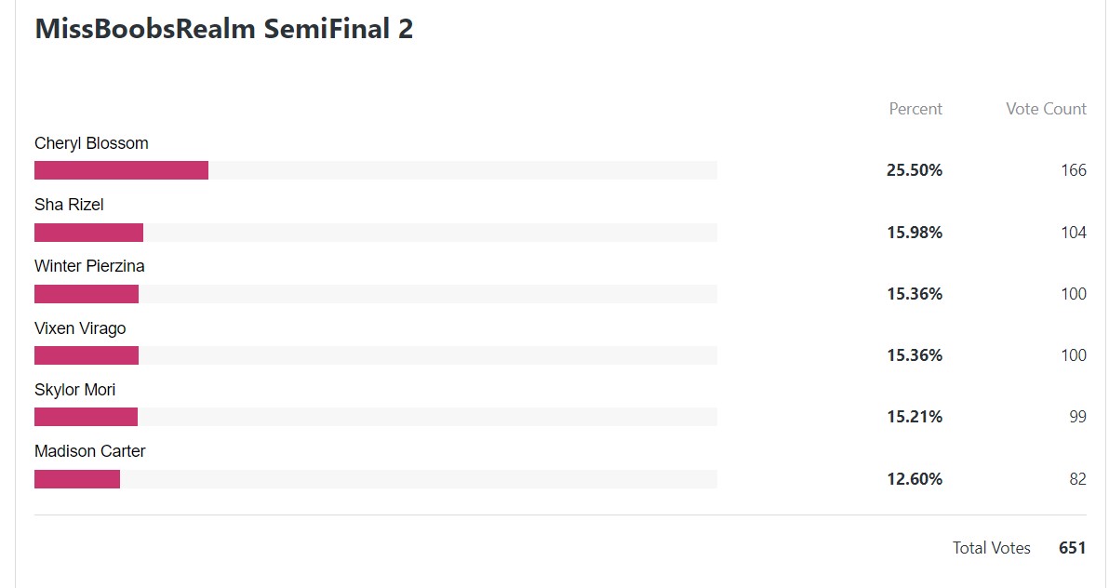Image resolution: width=1109 pixels, height=588 pixels.
Task: Click Cheryl Blossom's pink result bar
Action: click(x=121, y=170)
